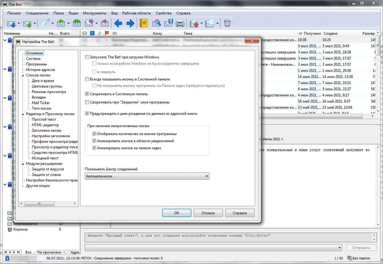Collapse the Список писем tree node
Viewport: 383px width, 264px height.
click(x=23, y=75)
